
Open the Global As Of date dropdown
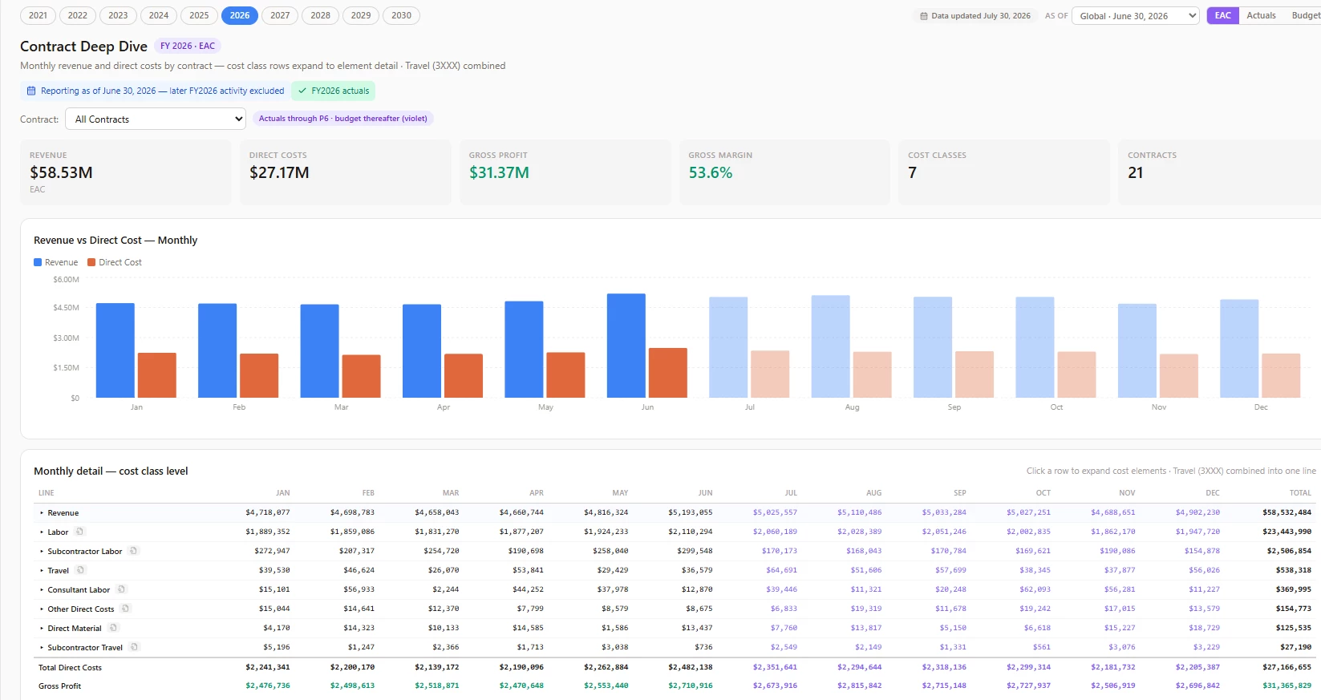(1136, 16)
